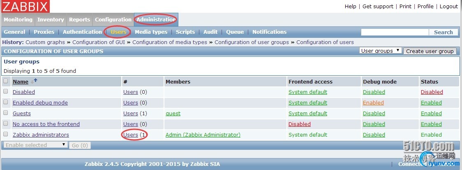Open the guest member link

[x=173, y=113]
